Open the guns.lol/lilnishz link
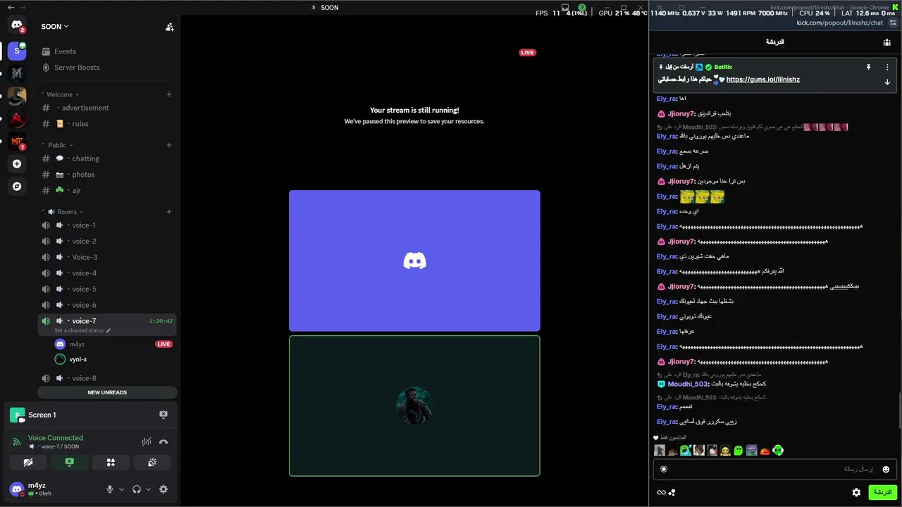 [x=762, y=80]
